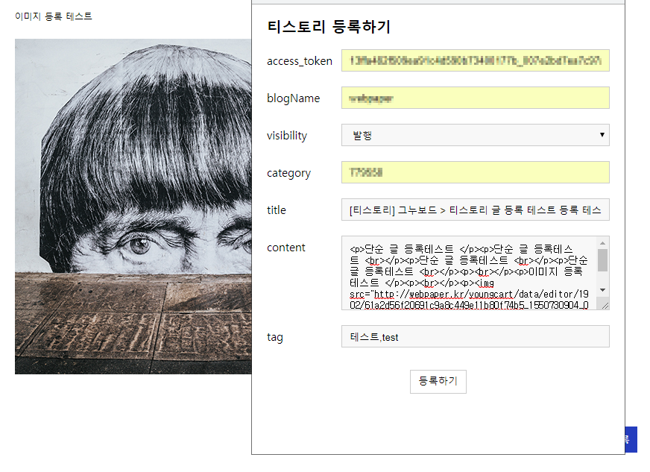Click the 이미지 등록 테스트 text
The width and height of the screenshot is (650, 472).
[x=54, y=16]
